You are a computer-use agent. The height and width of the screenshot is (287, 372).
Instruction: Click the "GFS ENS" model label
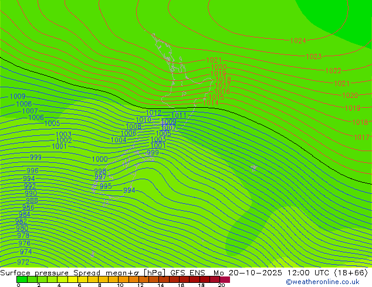[188, 273]
